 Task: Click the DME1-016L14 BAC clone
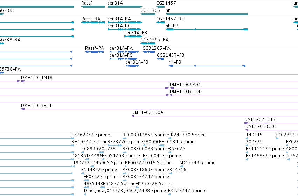tap(234, 95)
